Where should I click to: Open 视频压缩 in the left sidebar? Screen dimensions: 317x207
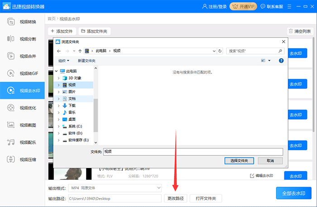click(x=22, y=160)
